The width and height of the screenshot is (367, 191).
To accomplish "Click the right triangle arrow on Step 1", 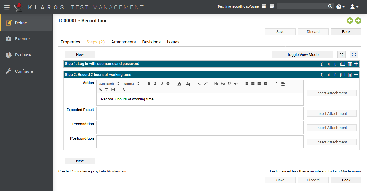I will (x=336, y=64).
